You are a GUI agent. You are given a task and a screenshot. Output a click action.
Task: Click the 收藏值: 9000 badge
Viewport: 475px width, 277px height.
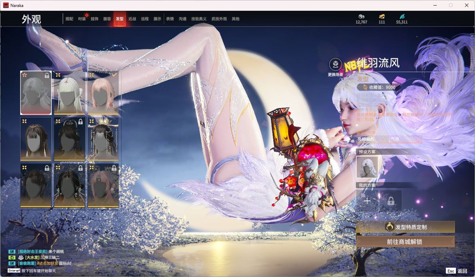(x=379, y=87)
